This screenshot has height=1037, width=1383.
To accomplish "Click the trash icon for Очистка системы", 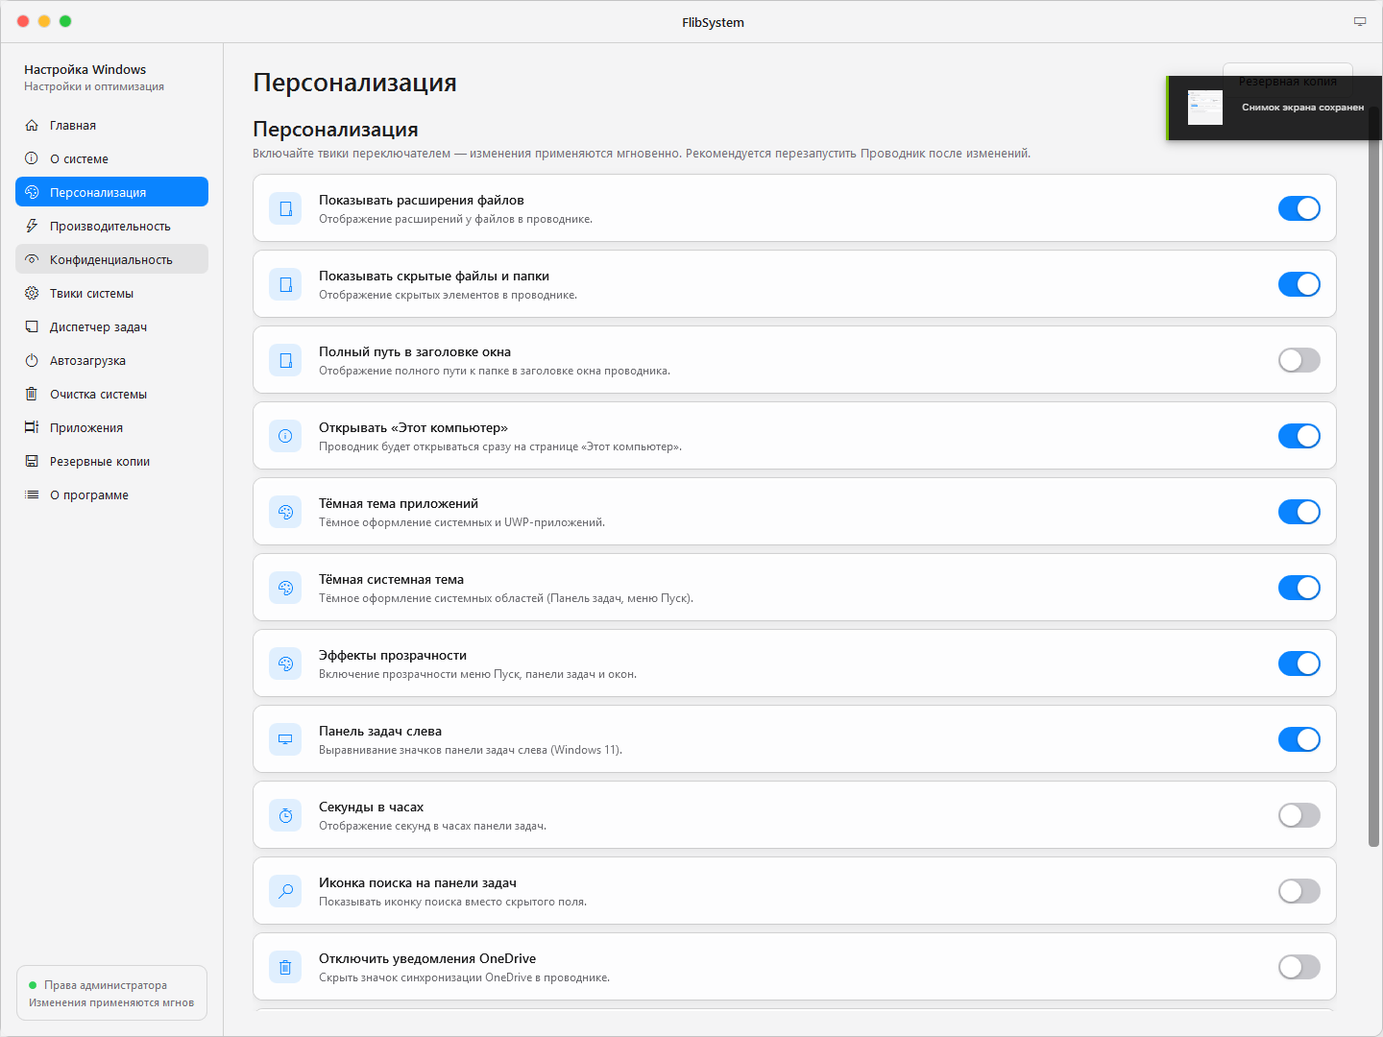I will tap(32, 394).
